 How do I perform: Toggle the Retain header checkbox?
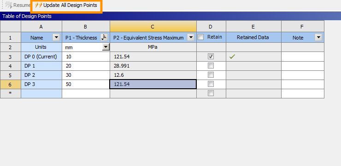[x=201, y=37]
